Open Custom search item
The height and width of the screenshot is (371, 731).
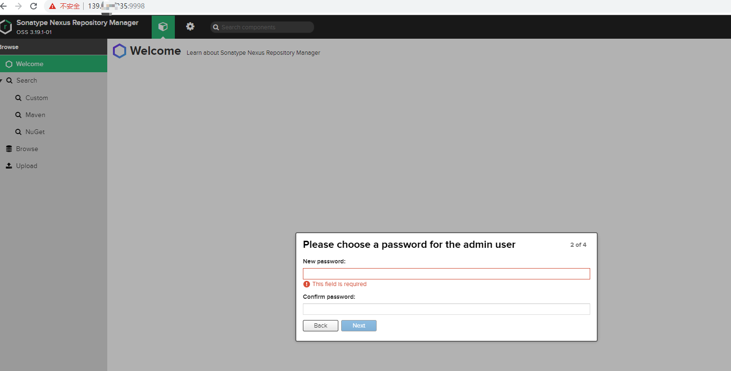pos(37,98)
